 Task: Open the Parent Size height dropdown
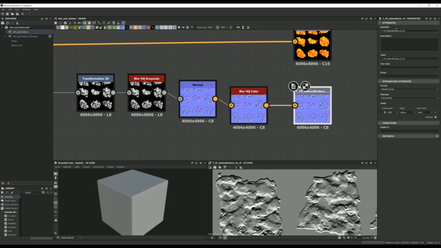click(x=224, y=28)
